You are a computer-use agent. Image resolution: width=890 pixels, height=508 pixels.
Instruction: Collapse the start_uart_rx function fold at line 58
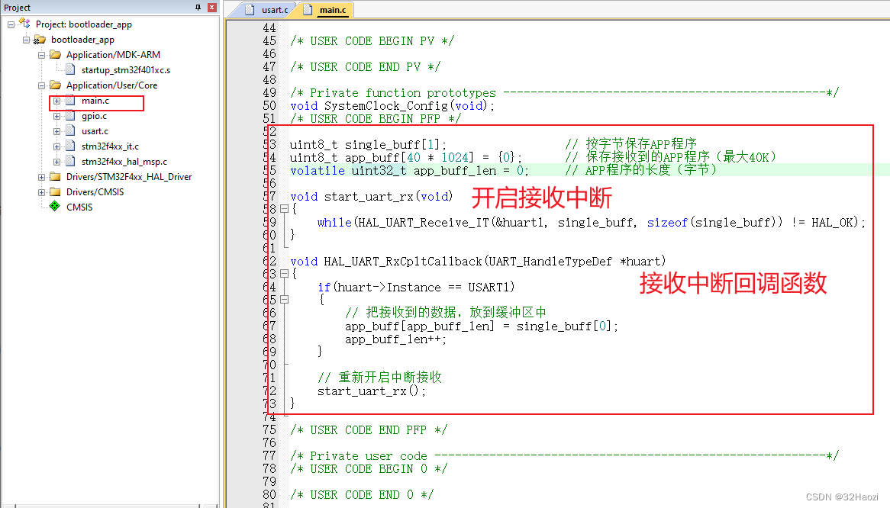point(284,209)
